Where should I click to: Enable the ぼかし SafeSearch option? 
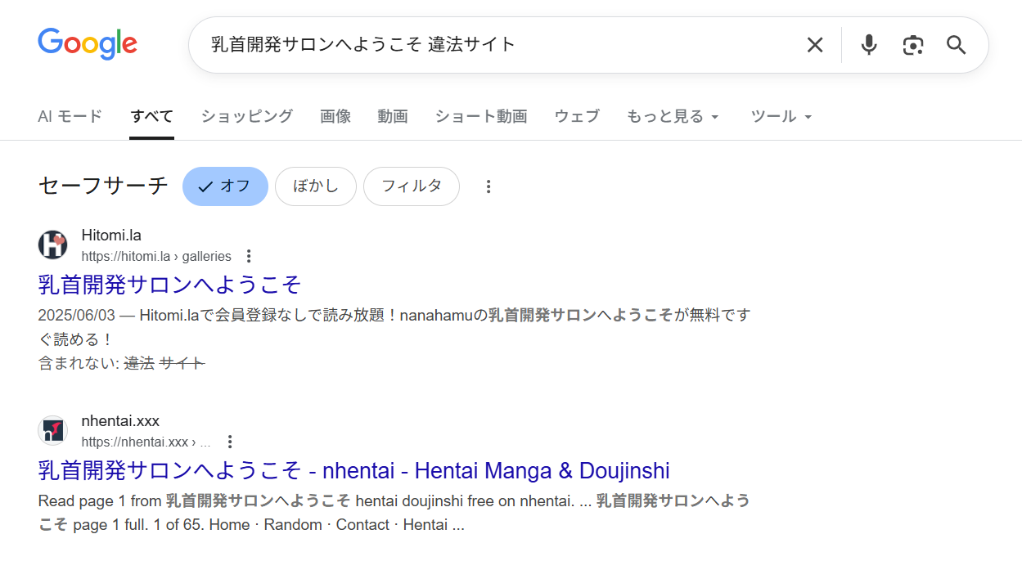click(316, 186)
